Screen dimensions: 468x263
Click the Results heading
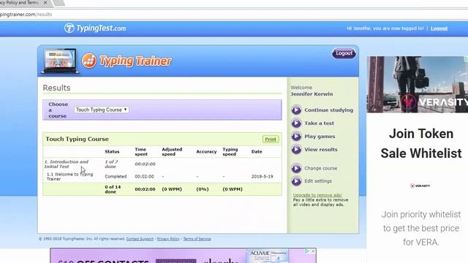click(57, 88)
